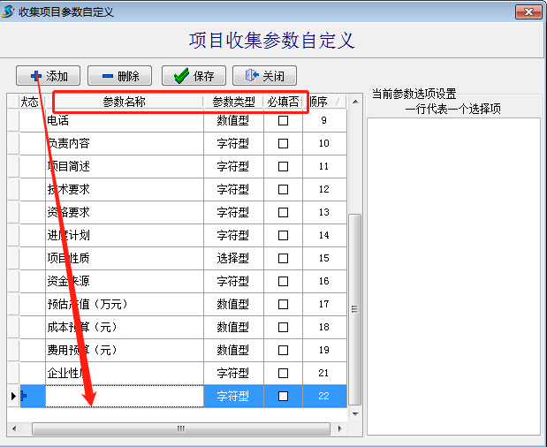Click the 顺序 column header sort arrow
This screenshot has width=547, height=447.
(x=338, y=102)
